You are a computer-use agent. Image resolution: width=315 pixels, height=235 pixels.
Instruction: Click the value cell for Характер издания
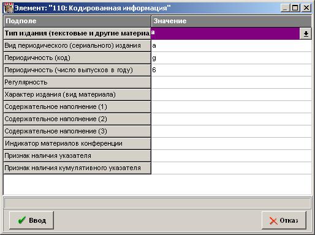pyautogui.click(x=232, y=95)
